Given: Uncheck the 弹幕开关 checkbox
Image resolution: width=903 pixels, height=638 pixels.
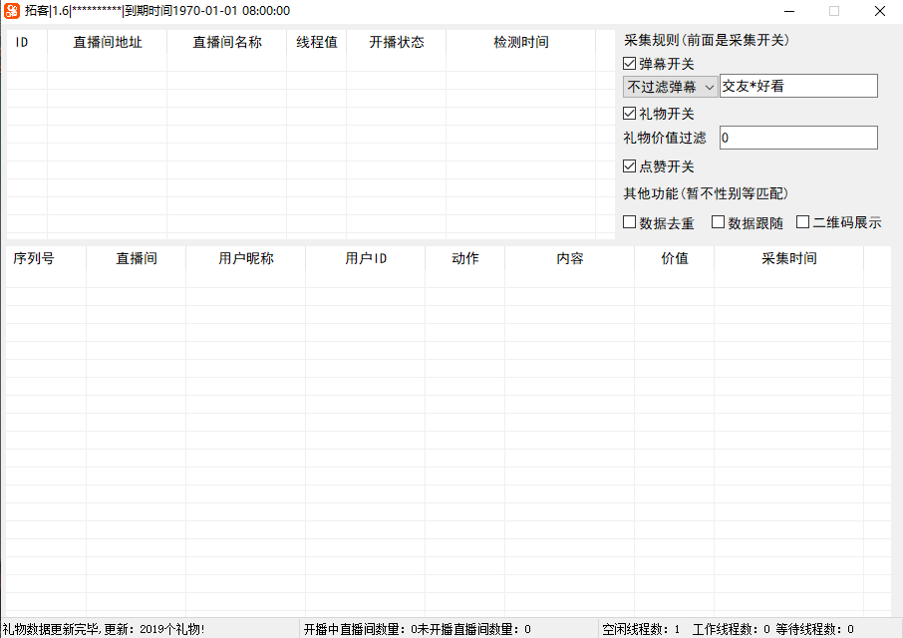Looking at the screenshot, I should pos(630,64).
